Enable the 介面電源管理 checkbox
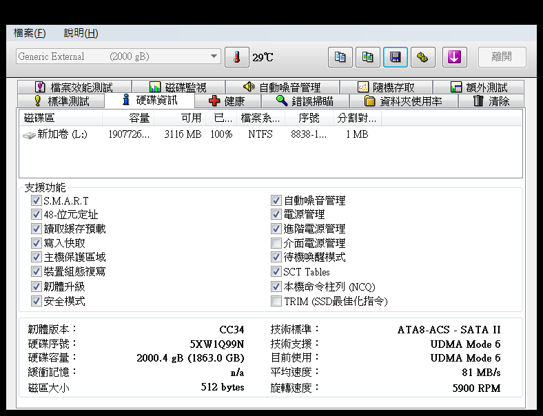543x416 pixels. click(276, 243)
